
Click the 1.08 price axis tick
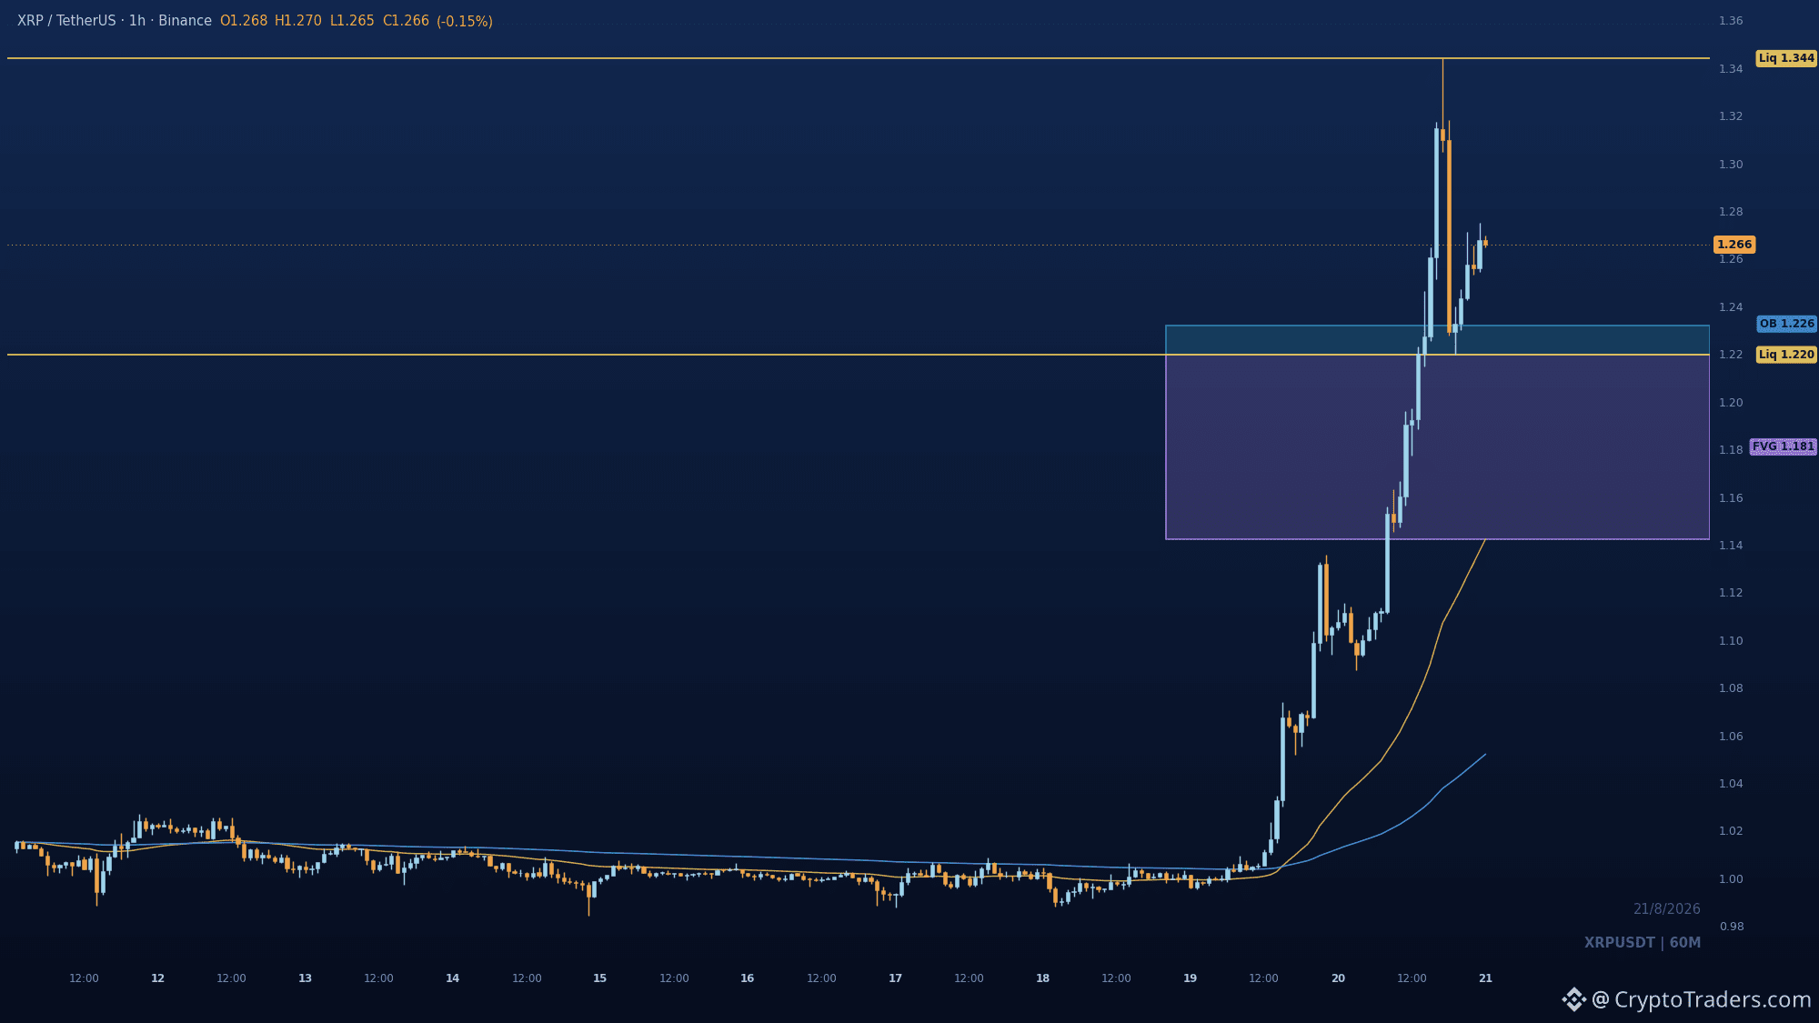point(1731,688)
